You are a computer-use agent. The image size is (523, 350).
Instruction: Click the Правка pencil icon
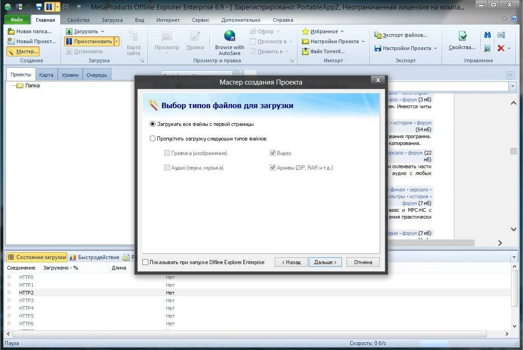point(195,35)
